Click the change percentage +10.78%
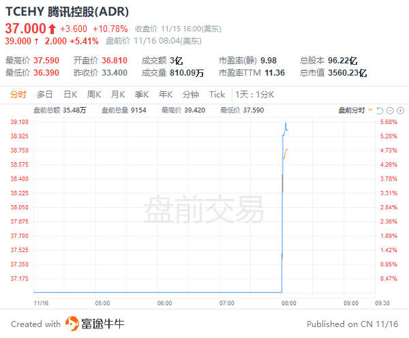Image resolution: width=409 pixels, height=338 pixels. click(110, 29)
